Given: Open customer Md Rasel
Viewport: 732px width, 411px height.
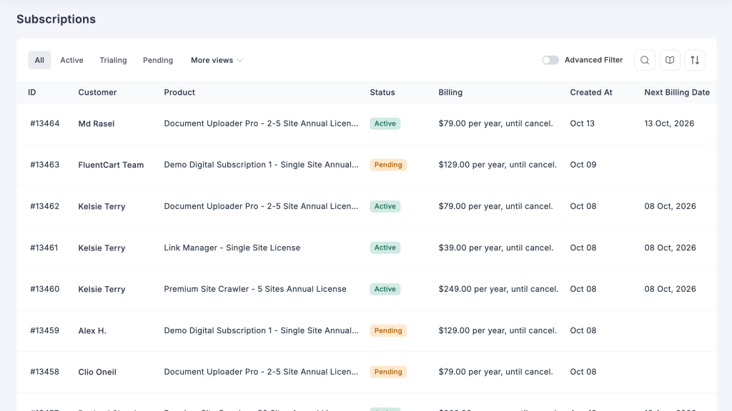Looking at the screenshot, I should [97, 123].
